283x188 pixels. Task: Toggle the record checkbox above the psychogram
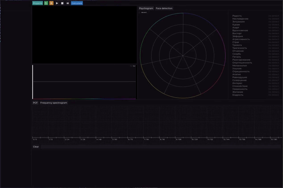[x=140, y=12]
